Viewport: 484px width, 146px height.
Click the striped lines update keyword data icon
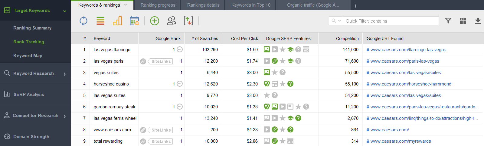pos(100,21)
